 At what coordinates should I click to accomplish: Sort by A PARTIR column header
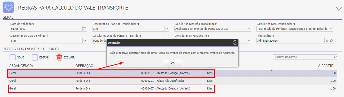point(326,66)
